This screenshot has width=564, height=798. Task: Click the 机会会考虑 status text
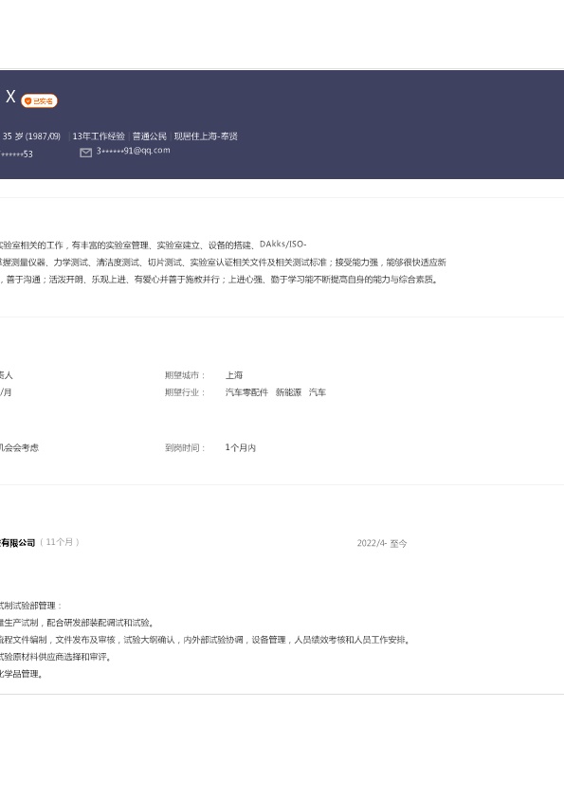(x=19, y=448)
